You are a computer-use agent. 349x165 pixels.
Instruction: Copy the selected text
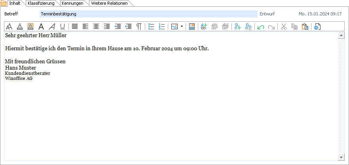[x=294, y=27]
